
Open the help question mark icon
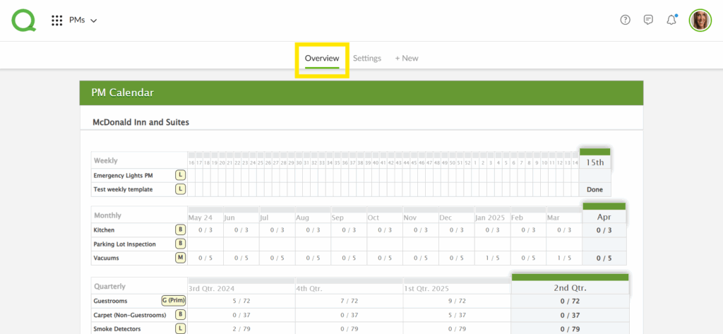point(625,20)
